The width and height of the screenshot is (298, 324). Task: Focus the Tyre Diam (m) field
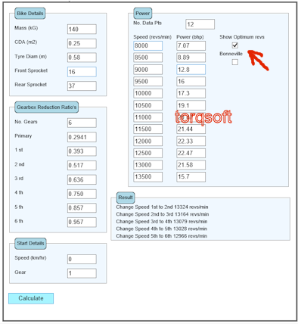pyautogui.click(x=82, y=58)
